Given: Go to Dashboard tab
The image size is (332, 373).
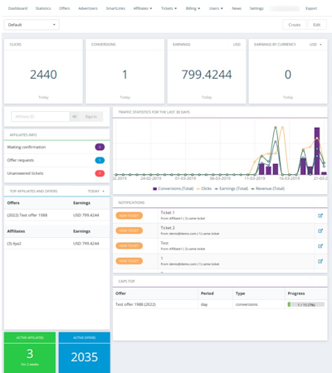Looking at the screenshot, I should [x=17, y=8].
